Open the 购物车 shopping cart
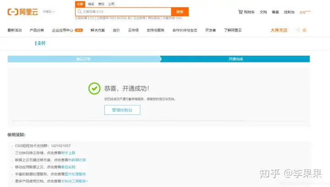 [246, 12]
